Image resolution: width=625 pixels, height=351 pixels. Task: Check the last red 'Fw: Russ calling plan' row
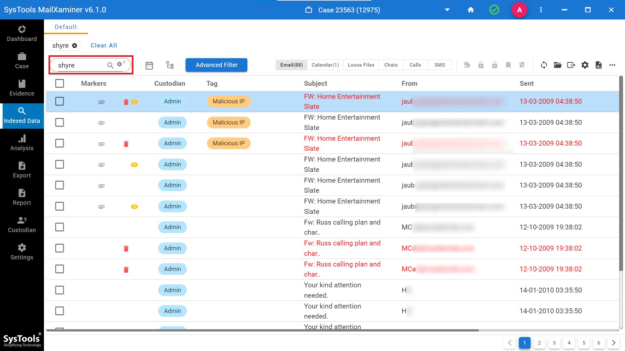click(x=60, y=269)
